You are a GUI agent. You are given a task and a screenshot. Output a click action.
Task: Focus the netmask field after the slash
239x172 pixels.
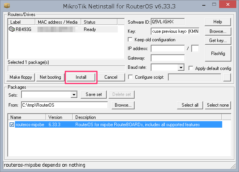tap(195, 49)
